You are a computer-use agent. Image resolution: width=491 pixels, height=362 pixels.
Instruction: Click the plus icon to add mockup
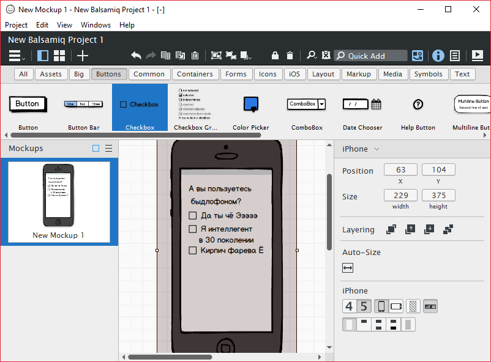click(83, 56)
